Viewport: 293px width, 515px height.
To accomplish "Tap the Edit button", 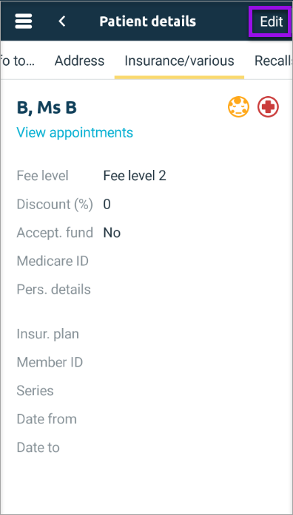I will pyautogui.click(x=271, y=21).
